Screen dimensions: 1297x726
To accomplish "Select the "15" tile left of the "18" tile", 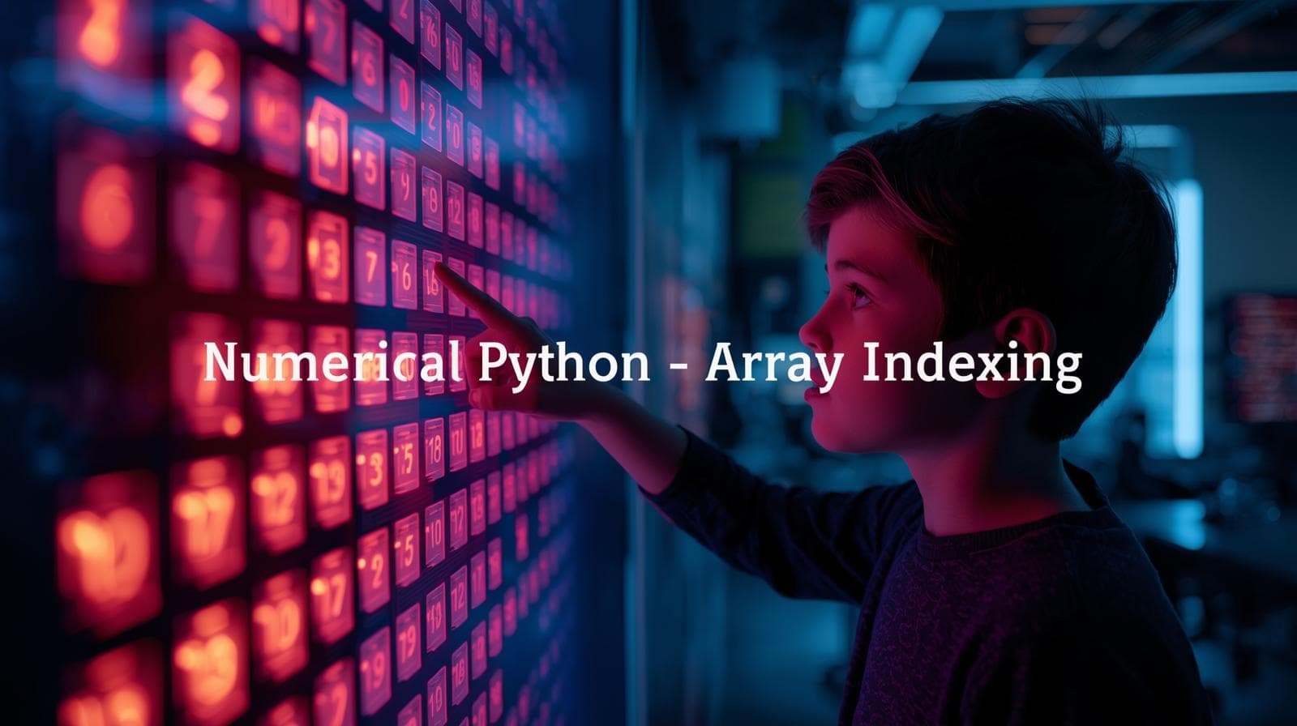I will (x=405, y=458).
